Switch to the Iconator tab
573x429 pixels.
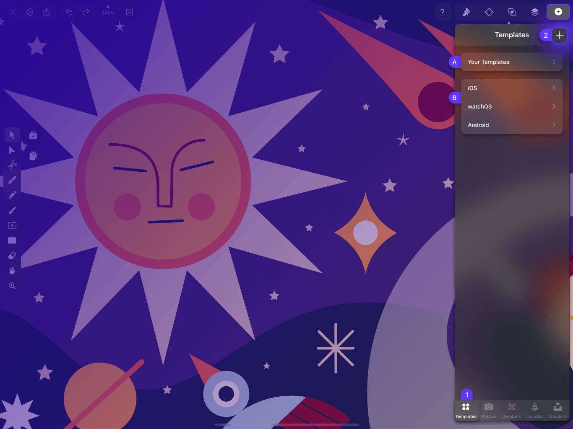click(x=535, y=411)
